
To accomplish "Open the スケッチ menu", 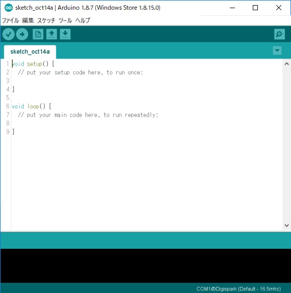I will 46,20.
